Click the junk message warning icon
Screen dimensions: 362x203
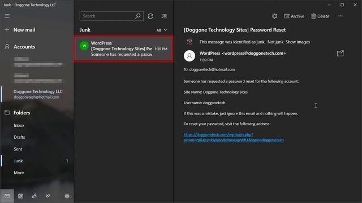point(189,42)
